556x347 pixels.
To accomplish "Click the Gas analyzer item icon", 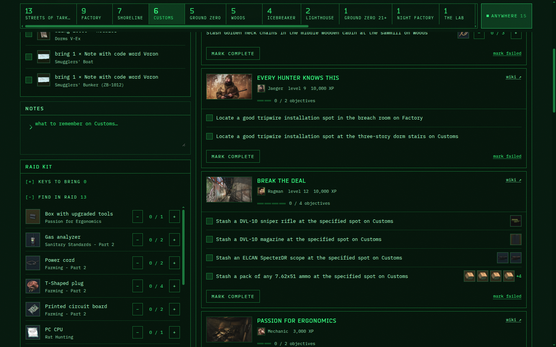I will (33, 240).
